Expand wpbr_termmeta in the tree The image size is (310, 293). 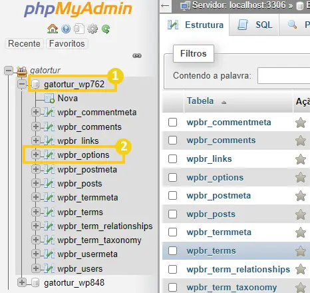point(36,197)
